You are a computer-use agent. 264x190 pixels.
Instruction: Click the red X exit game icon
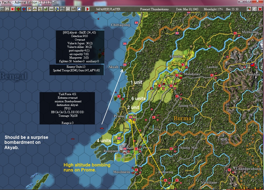click(x=260, y=9)
